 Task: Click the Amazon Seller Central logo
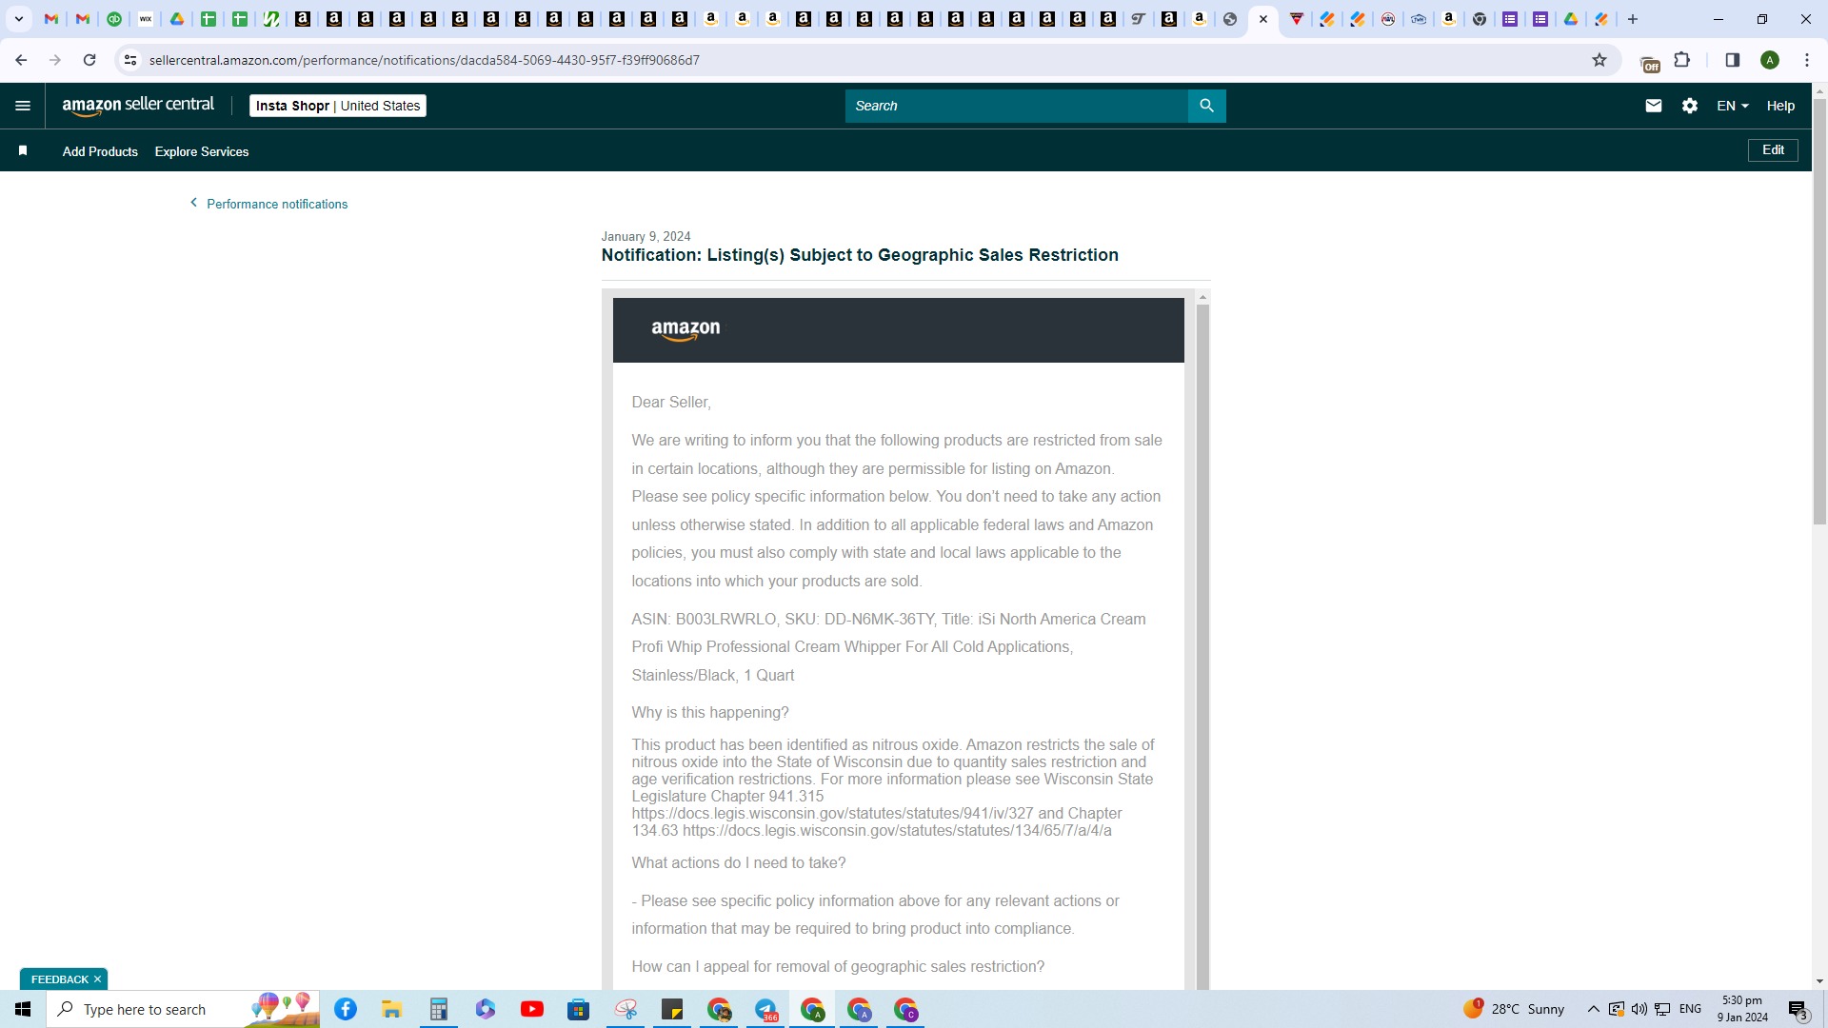pyautogui.click(x=138, y=106)
